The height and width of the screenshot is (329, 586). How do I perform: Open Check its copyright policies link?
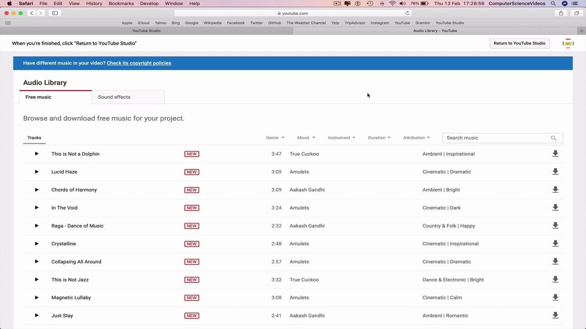coord(139,63)
